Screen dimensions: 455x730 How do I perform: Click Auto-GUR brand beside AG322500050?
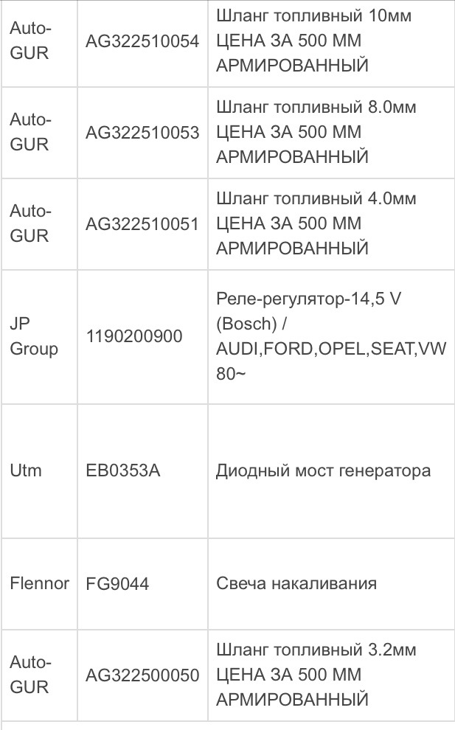pos(30,674)
